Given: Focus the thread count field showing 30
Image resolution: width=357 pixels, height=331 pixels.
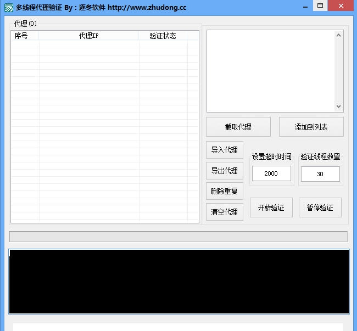Looking at the screenshot, I should click(x=320, y=174).
